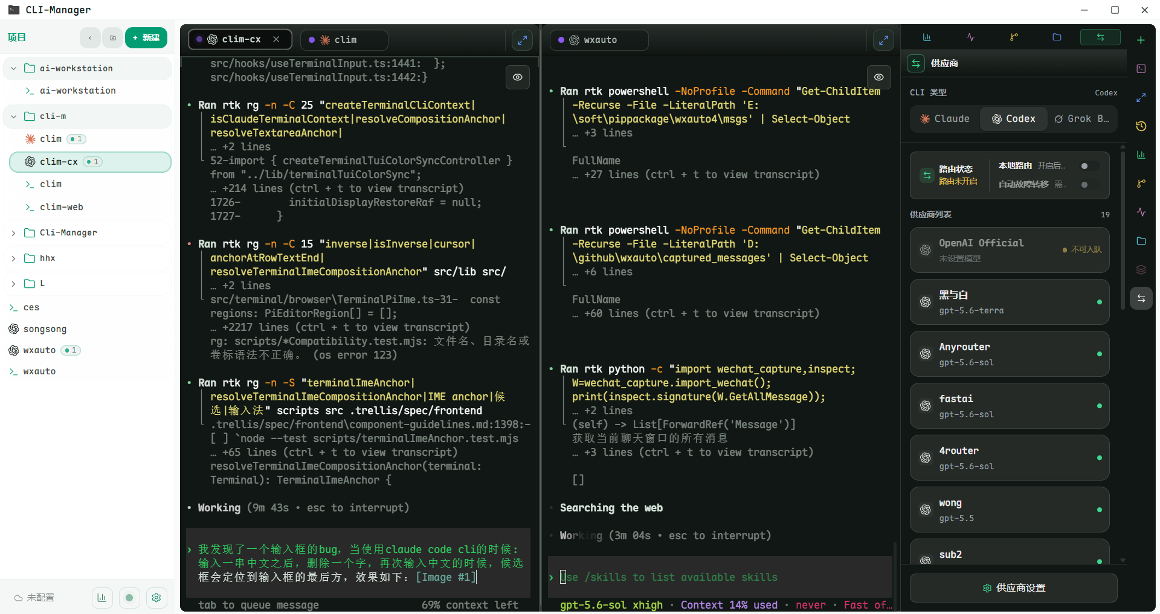Click the green plus icon on the right rail

click(1141, 40)
